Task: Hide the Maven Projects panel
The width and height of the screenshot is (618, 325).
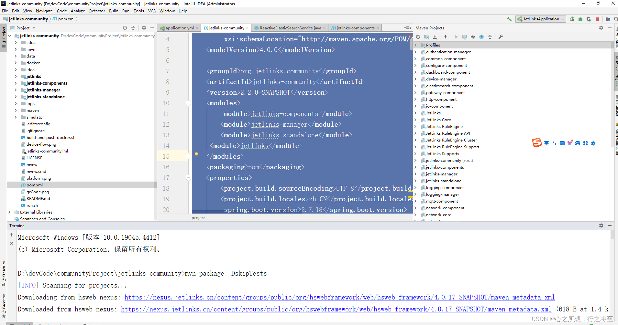Action: (x=610, y=28)
